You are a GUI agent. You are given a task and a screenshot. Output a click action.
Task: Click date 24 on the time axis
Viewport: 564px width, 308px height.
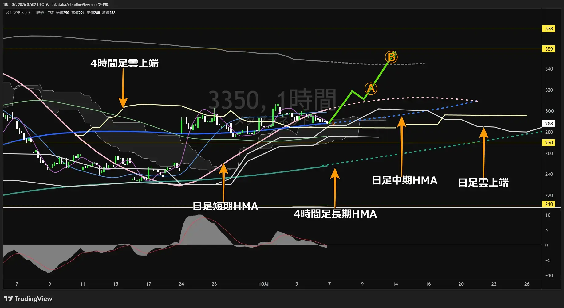point(181,284)
